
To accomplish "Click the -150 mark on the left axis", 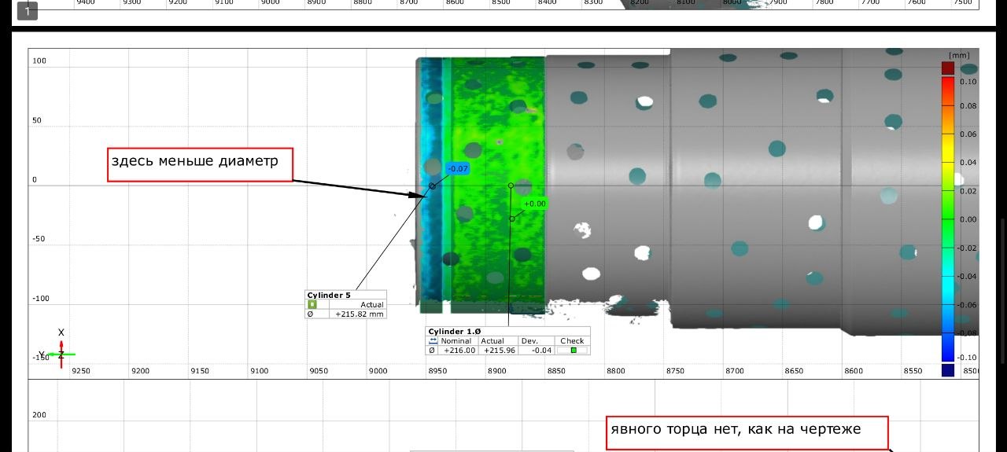I will 40,358.
